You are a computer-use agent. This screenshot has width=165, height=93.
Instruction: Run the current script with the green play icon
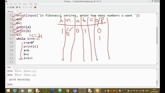tap(17, 7)
